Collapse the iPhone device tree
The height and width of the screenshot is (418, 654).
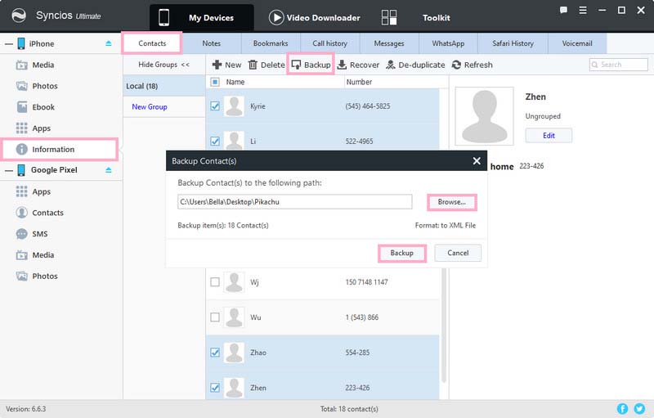[x=9, y=43]
